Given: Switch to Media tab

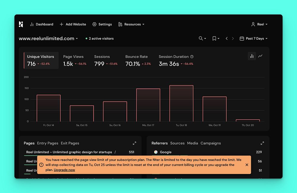Looking at the screenshot, I should 192,143.
